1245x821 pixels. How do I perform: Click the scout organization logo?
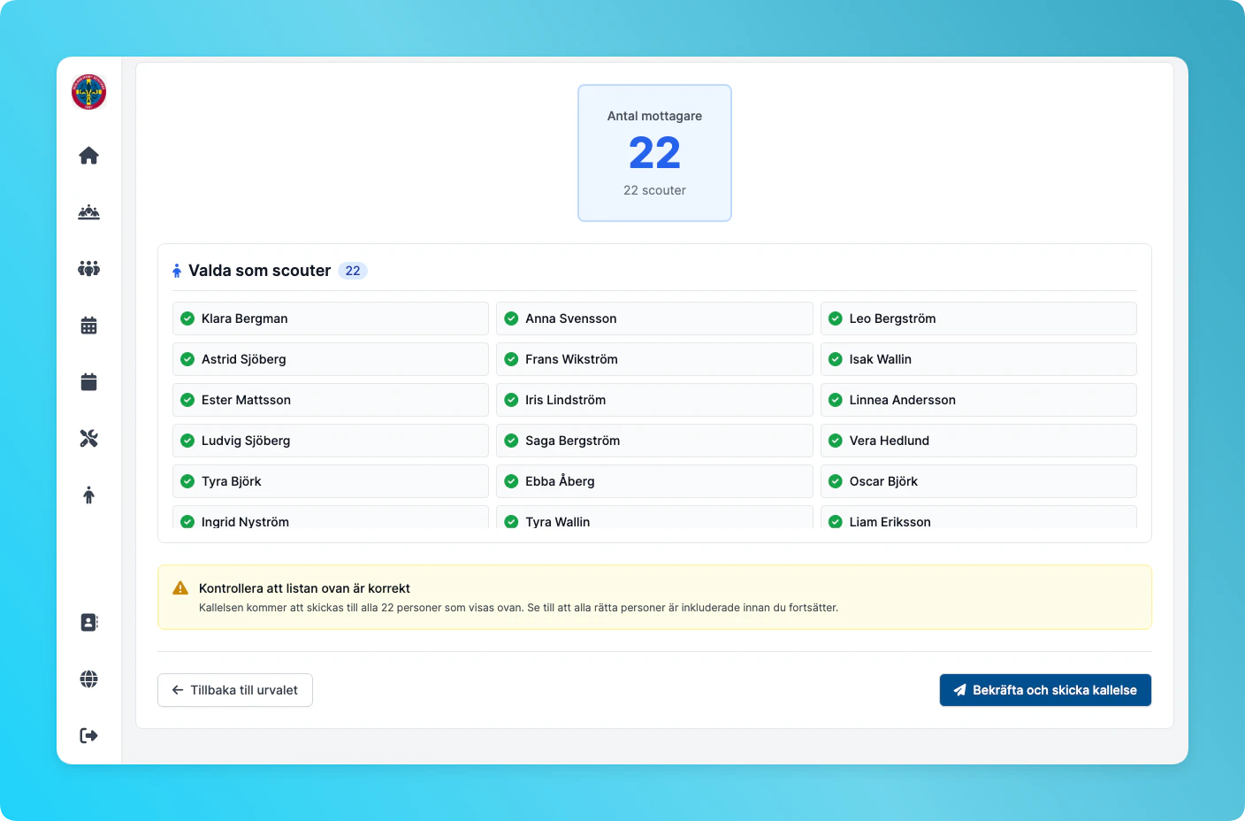point(88,92)
